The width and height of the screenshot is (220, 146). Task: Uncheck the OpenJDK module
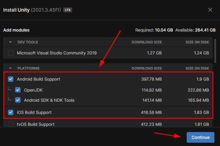pyautogui.click(x=18, y=90)
